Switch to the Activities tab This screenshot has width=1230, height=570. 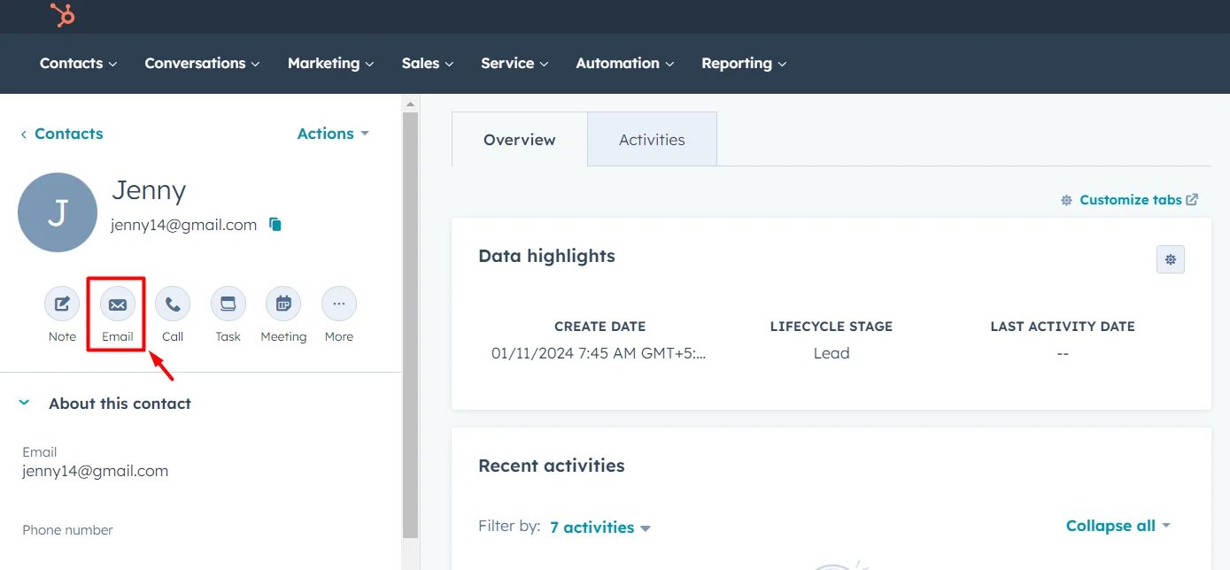click(651, 139)
